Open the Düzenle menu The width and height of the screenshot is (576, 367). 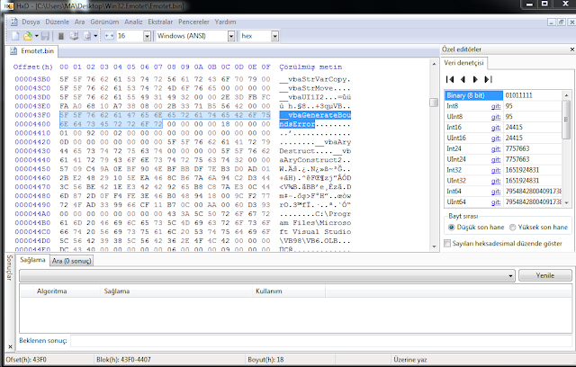[58, 22]
